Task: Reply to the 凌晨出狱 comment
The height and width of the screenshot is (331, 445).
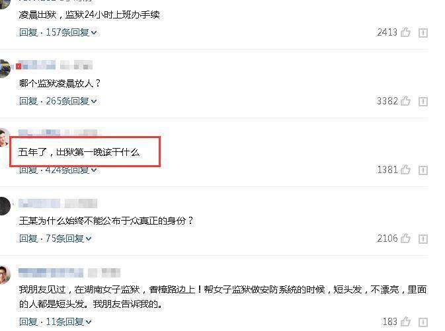Action: [28, 32]
